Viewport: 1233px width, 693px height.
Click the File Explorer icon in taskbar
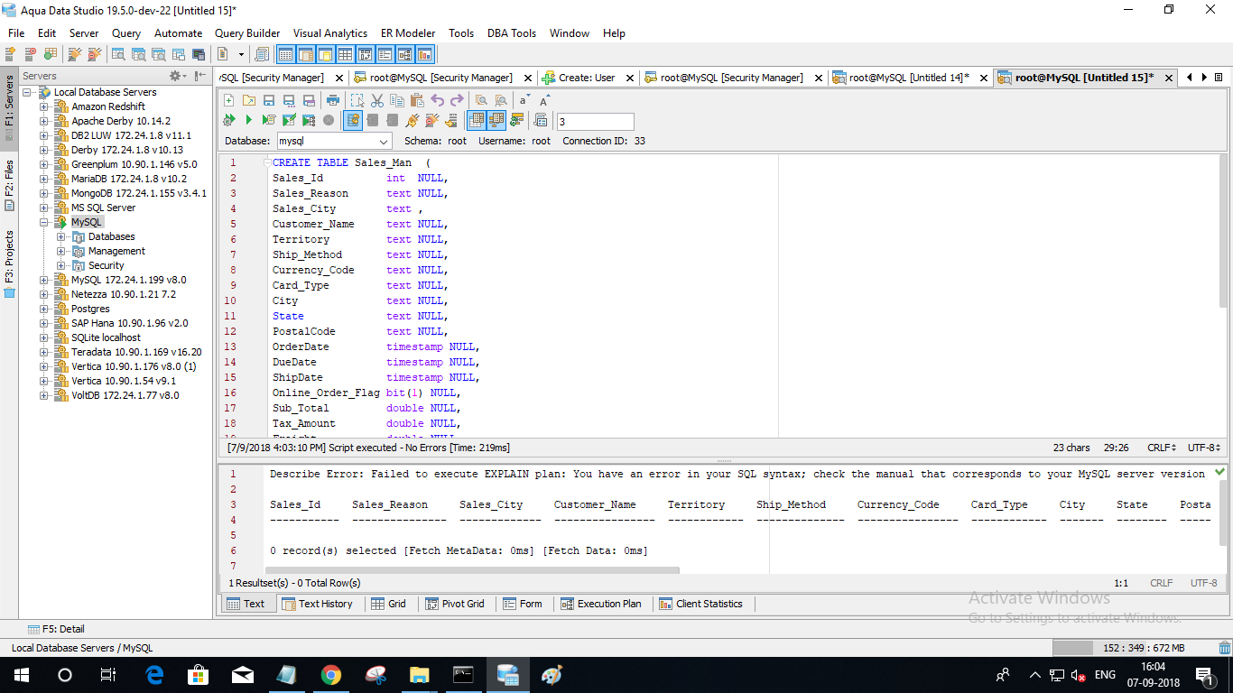point(419,674)
